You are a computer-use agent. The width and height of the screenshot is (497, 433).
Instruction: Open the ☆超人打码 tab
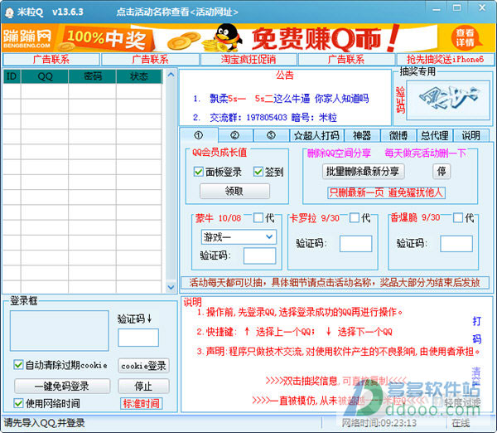tap(316, 136)
